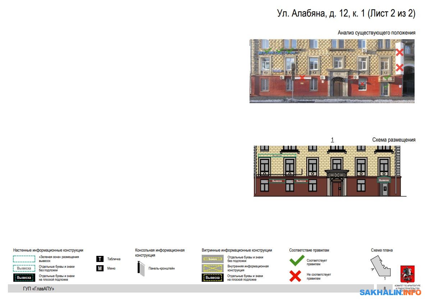
Task: Click the black 'T' Табличка icon
Action: tap(100, 259)
